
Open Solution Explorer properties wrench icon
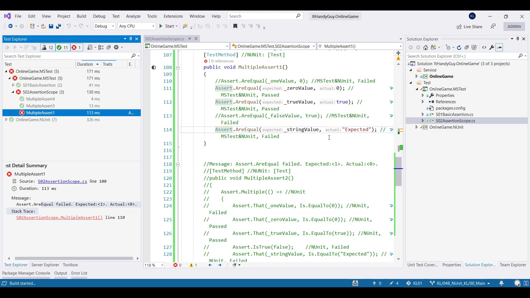pos(492,47)
